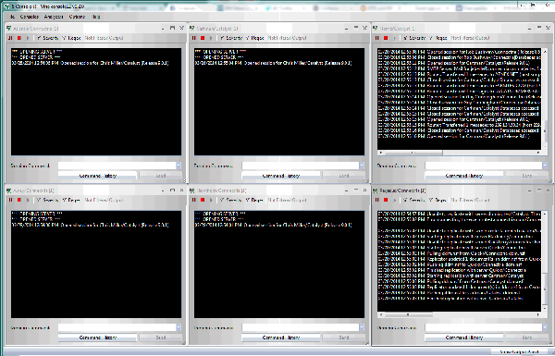The height and width of the screenshot is (356, 555).
Task: Toggle the Severity filter in the bottom-right Pegasus console
Action: pyautogui.click(x=413, y=200)
